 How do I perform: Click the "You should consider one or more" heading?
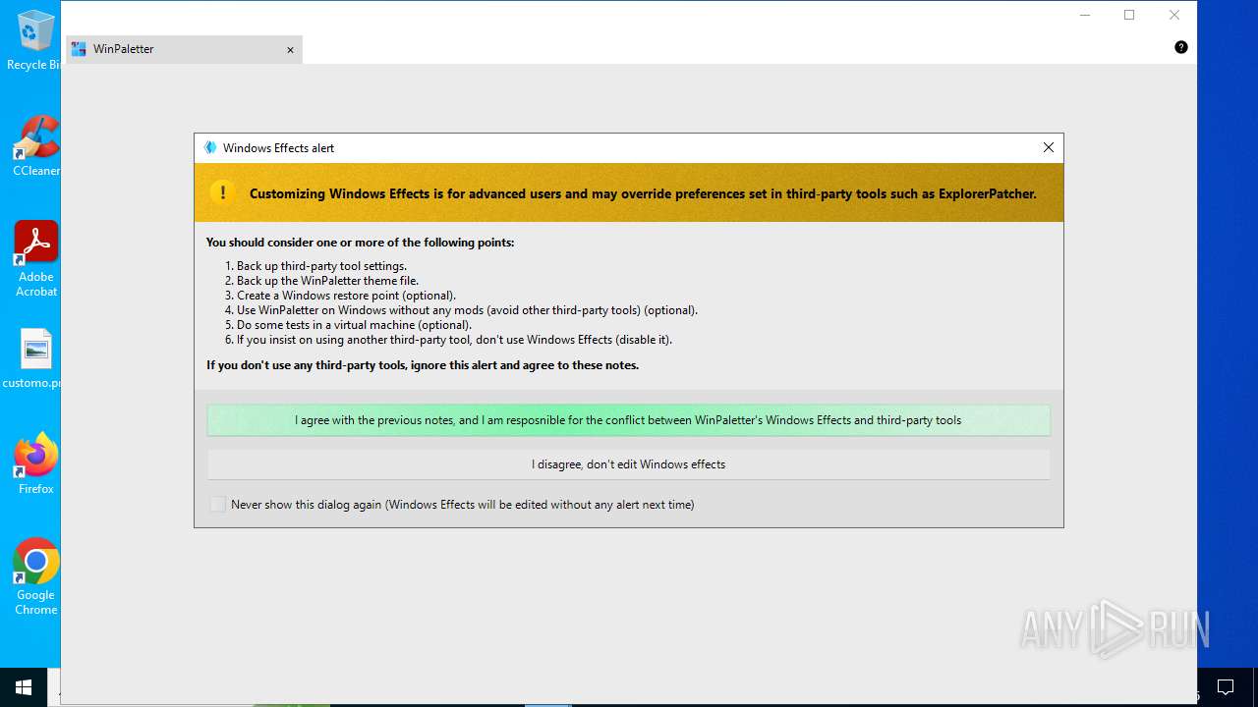click(x=360, y=243)
